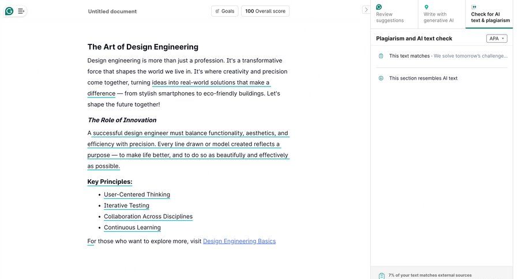Click the Continuous Learning bullet
Viewport: 519px width, 279px height.
click(133, 227)
